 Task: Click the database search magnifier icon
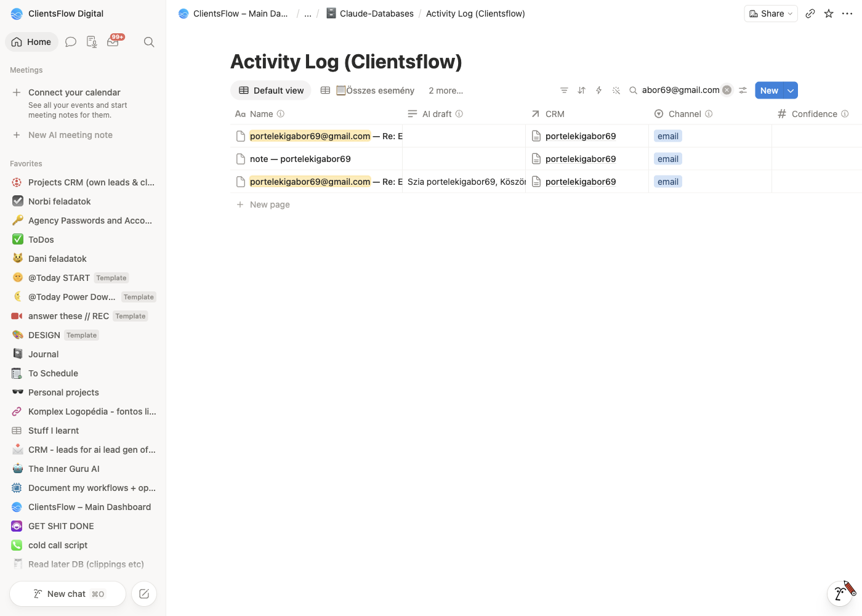click(x=633, y=91)
